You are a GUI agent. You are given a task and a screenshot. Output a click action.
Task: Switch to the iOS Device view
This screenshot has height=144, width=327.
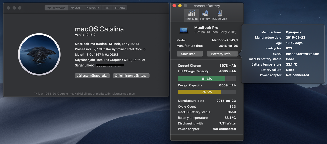[x=219, y=15]
